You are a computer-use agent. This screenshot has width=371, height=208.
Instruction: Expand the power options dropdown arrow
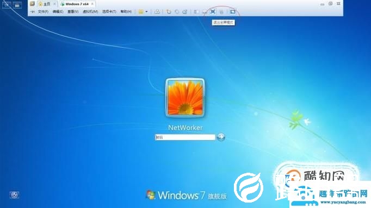pyautogui.click(x=147, y=11)
